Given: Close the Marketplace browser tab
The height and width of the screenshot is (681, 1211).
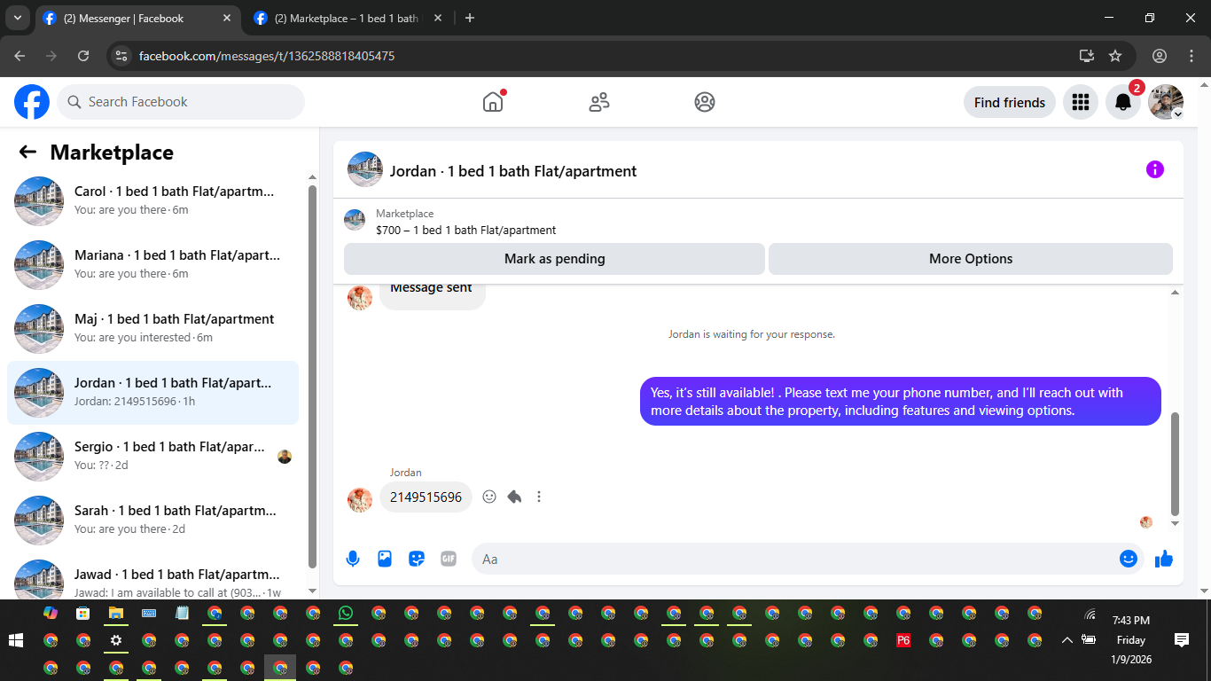Looking at the screenshot, I should 438,18.
